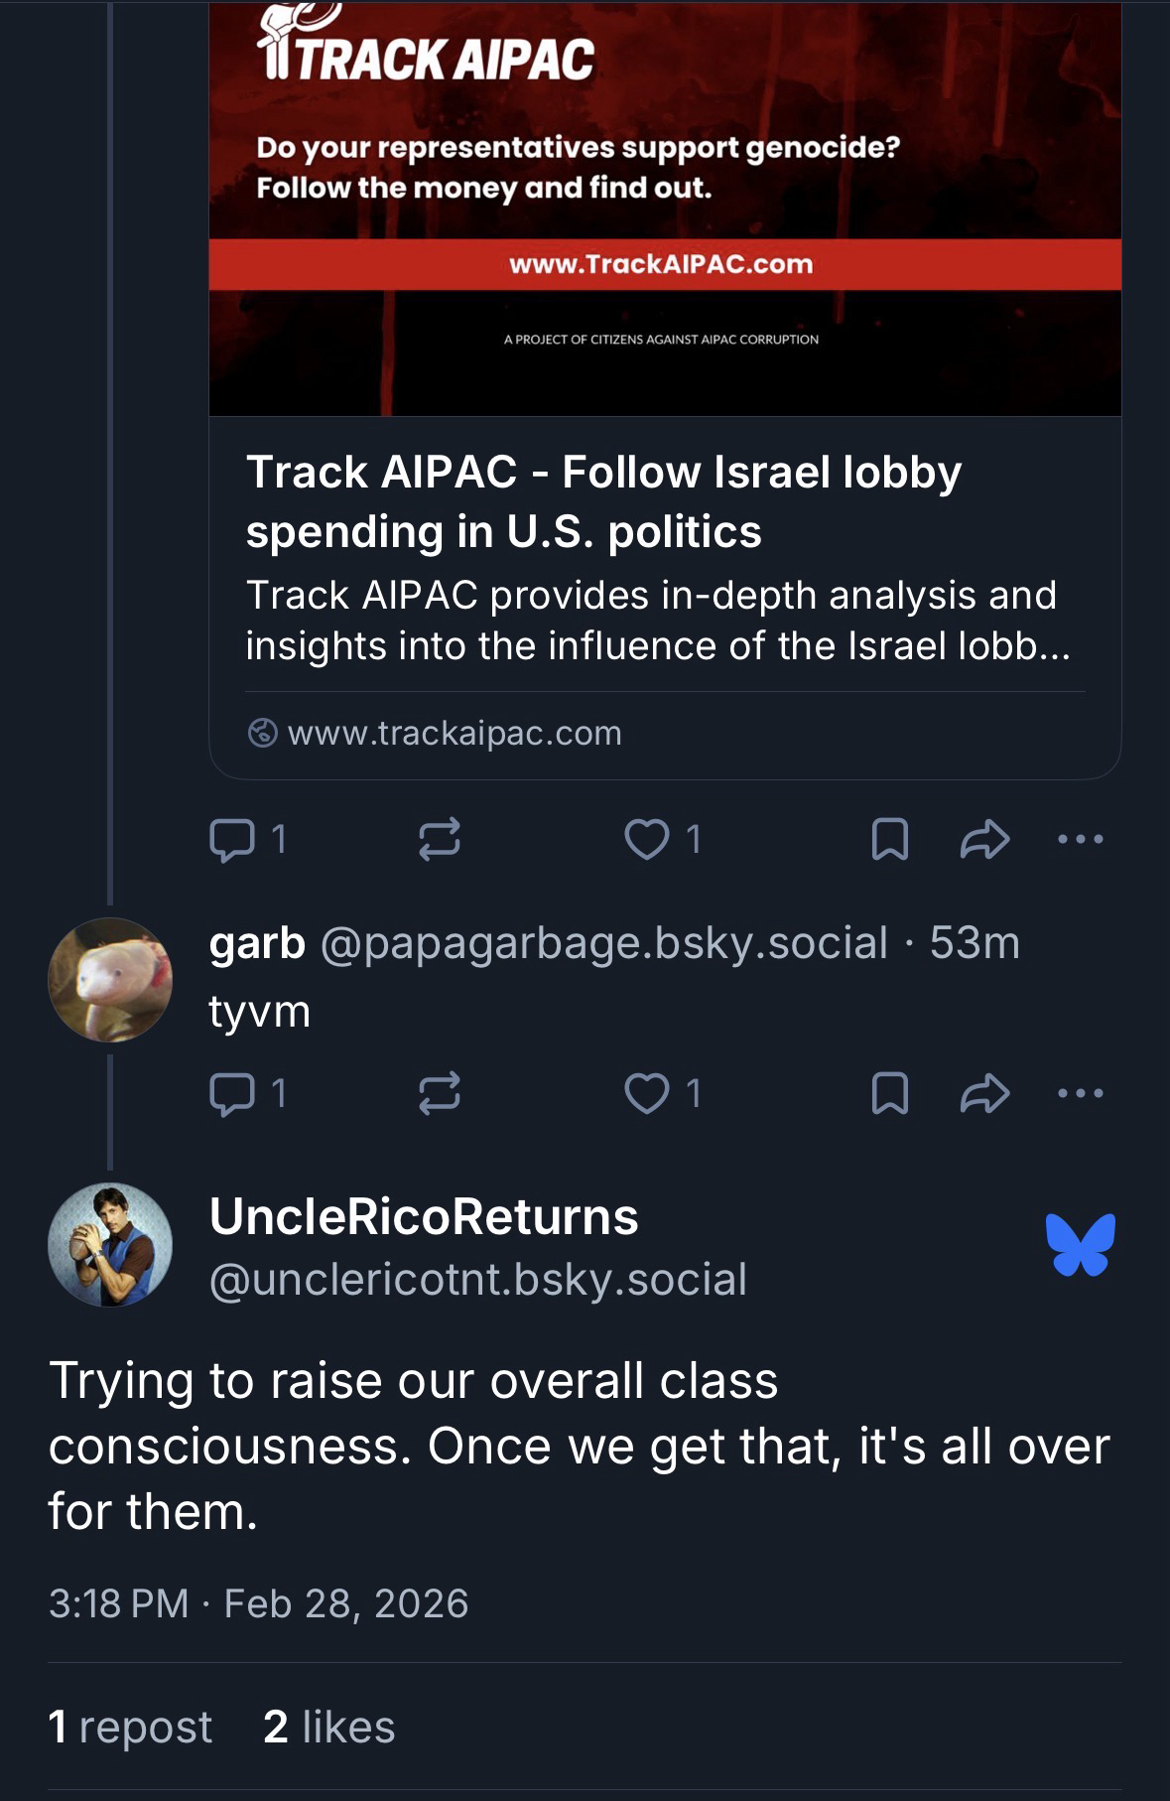Open the www.trackaipac.com link card title
The height and width of the screenshot is (1801, 1170).
tap(603, 501)
